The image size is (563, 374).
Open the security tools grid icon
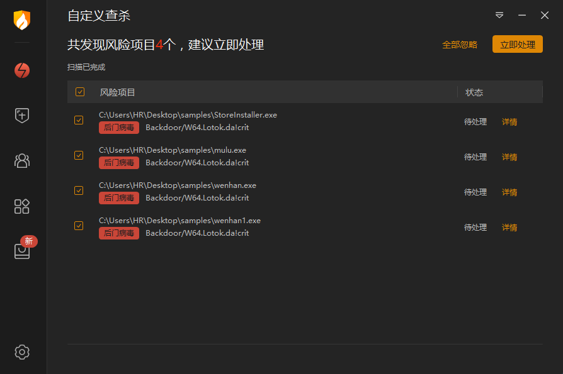coord(22,206)
